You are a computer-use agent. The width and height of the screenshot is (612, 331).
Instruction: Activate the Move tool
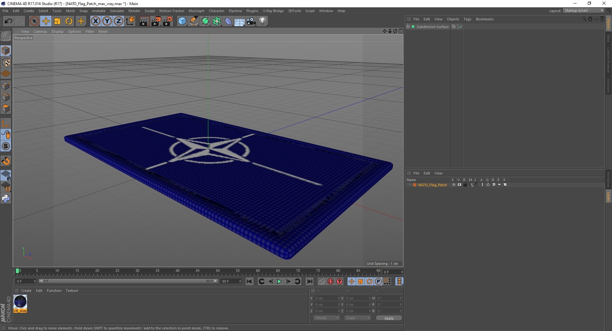point(46,21)
